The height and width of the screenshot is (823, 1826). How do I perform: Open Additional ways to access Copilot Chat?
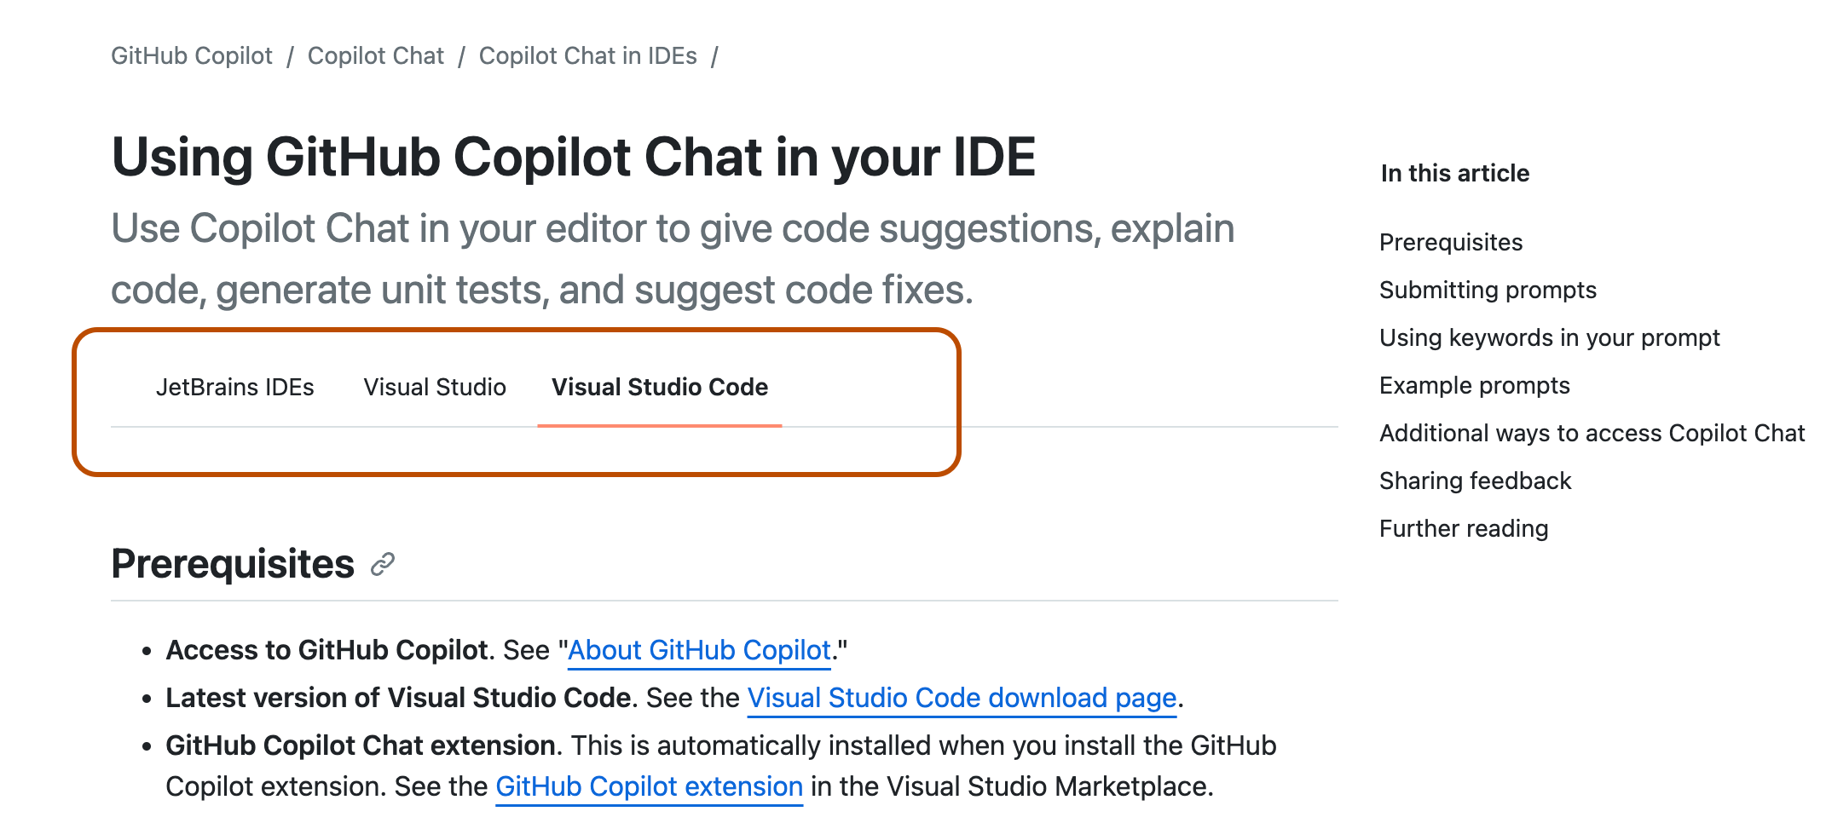click(1592, 434)
